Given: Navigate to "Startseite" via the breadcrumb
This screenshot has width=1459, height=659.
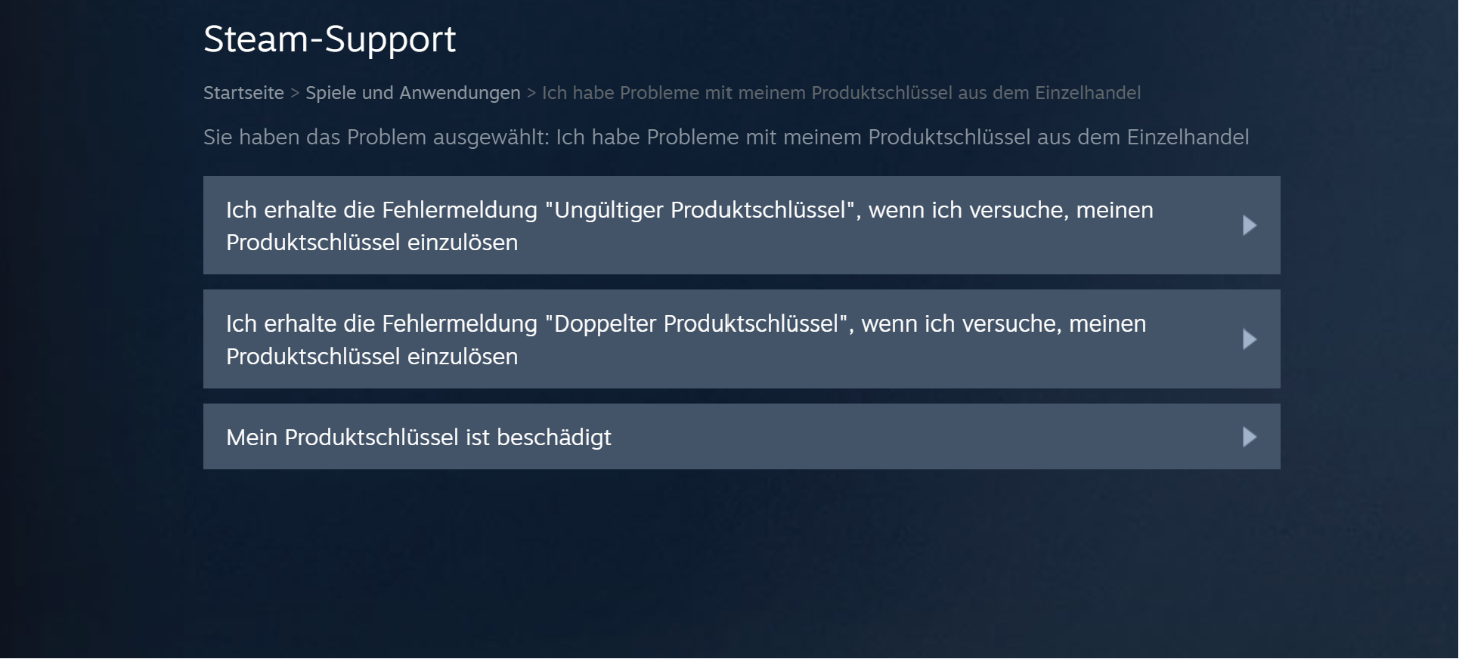Looking at the screenshot, I should (x=243, y=92).
